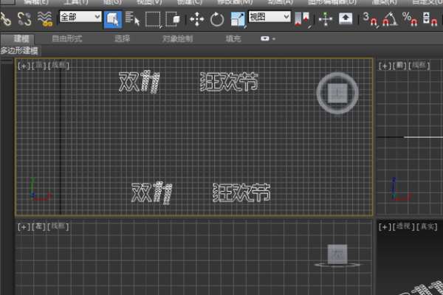Enable the Percent Snap toggle

[410, 19]
